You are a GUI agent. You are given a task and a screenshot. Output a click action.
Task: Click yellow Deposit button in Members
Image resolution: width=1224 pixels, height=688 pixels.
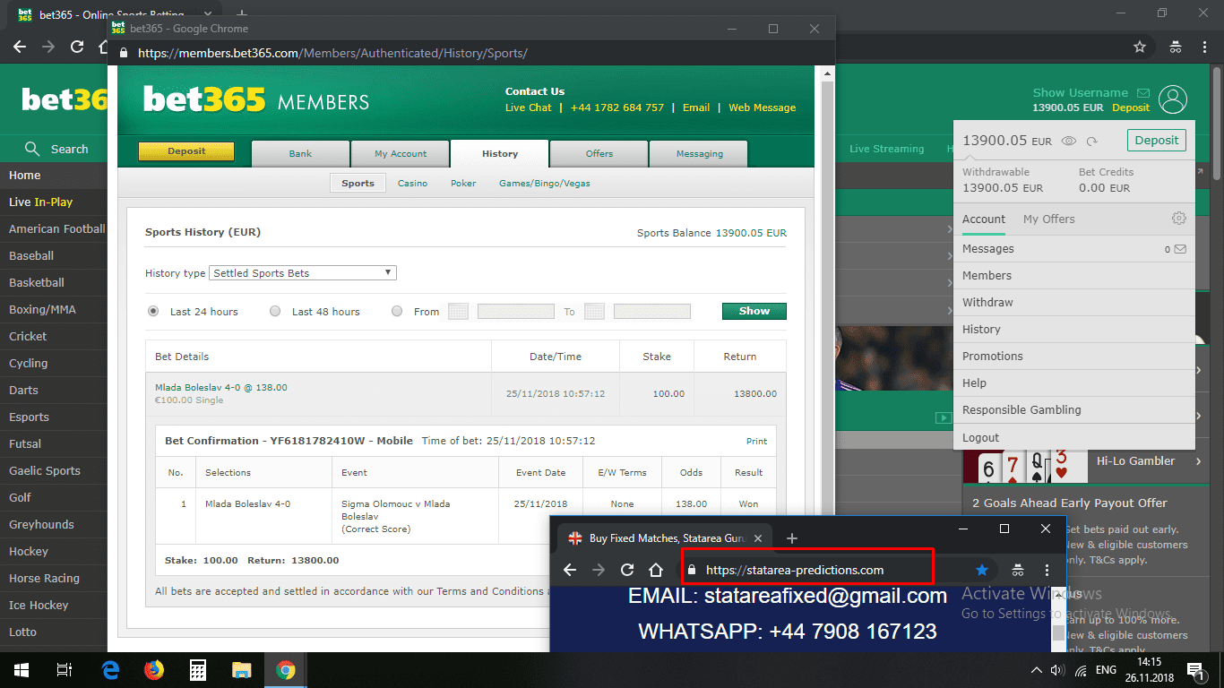pyautogui.click(x=186, y=151)
